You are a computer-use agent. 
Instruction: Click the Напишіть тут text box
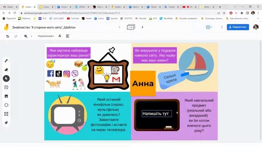coord(156,114)
